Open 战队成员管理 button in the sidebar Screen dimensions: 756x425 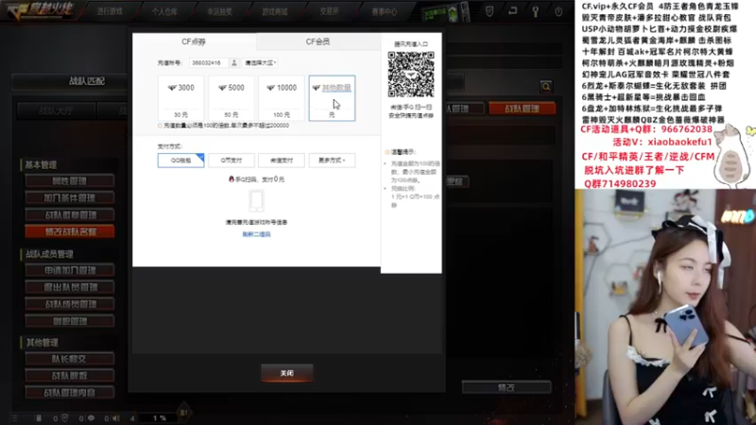point(70,304)
